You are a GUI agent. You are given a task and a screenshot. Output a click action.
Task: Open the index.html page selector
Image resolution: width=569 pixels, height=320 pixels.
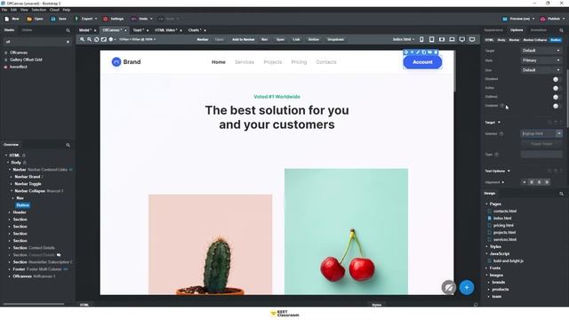click(403, 39)
